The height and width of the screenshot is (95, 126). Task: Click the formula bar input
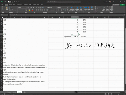pos(70,15)
